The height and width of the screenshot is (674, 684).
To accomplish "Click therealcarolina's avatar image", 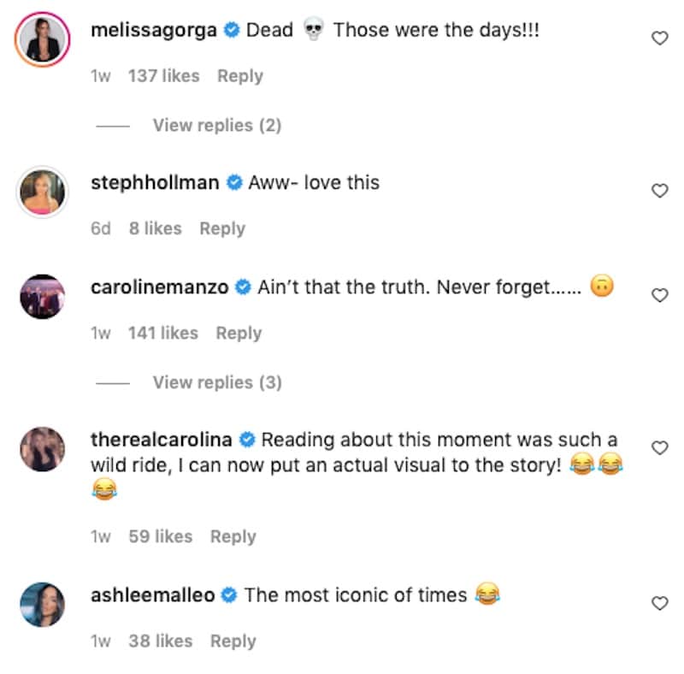I will 42,449.
